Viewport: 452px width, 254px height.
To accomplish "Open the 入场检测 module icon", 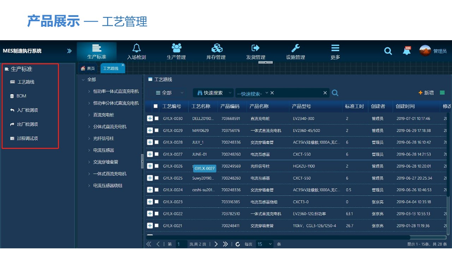I will [x=136, y=51].
